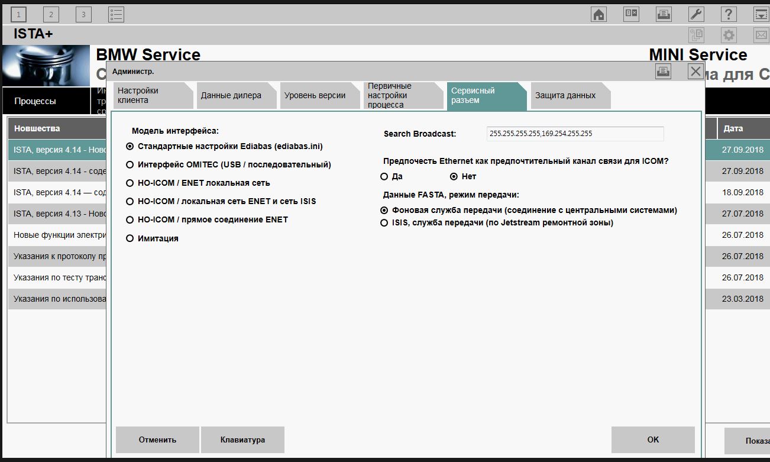
Task: Select HO-ICOM / ENET локальная сеть
Action: coord(198,183)
